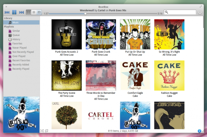This screenshot has width=207, height=137.
Task: Click the Recently Played playlist icon
Action: 10,69
